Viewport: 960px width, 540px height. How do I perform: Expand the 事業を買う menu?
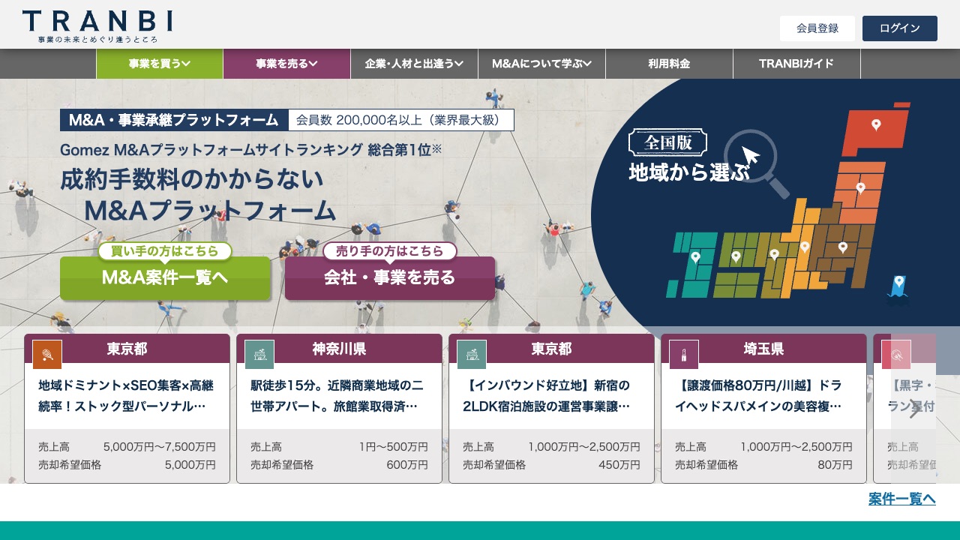pos(160,64)
